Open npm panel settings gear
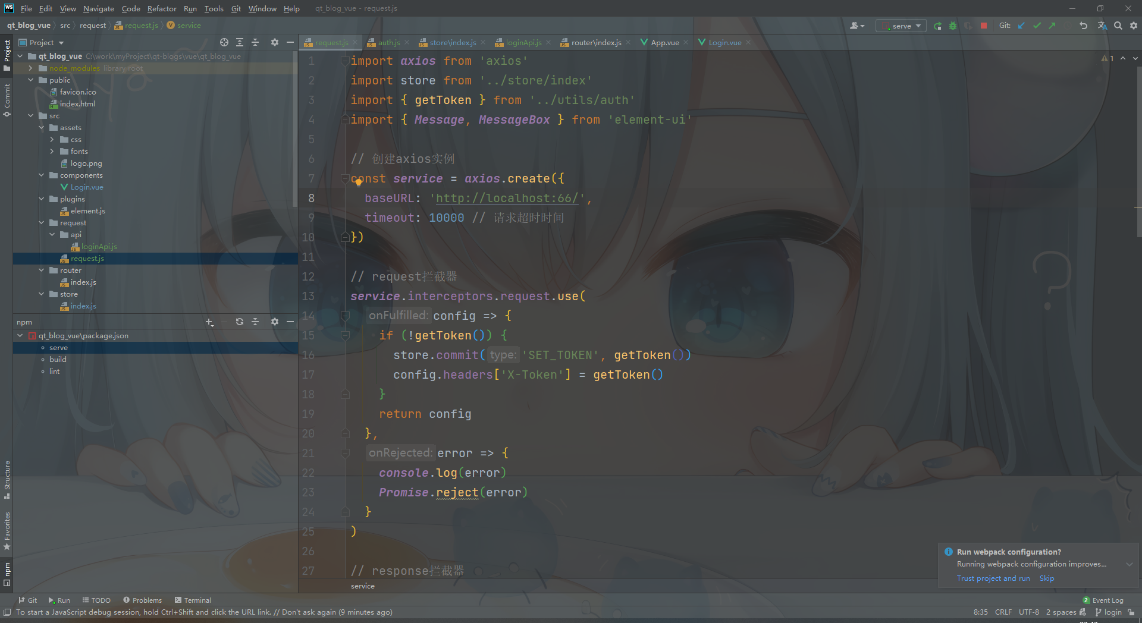 pyautogui.click(x=274, y=322)
